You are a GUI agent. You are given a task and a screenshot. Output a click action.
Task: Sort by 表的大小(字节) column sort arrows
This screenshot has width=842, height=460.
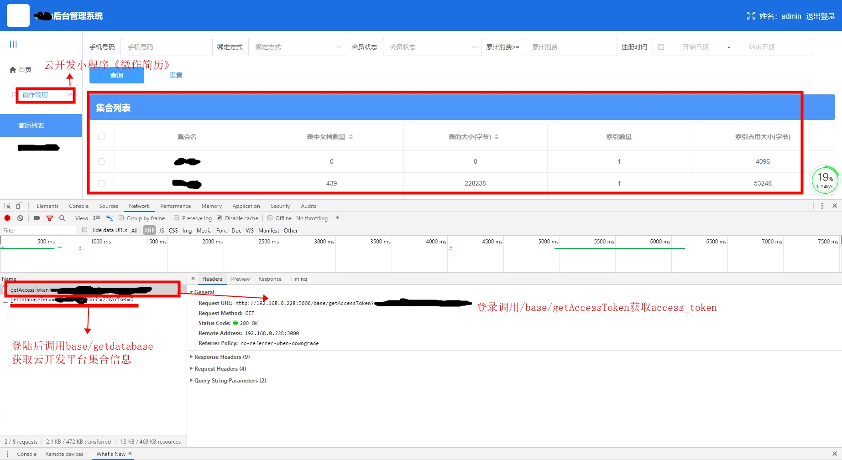[497, 137]
